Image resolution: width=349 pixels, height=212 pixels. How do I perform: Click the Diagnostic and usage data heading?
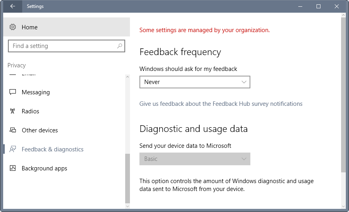193,129
